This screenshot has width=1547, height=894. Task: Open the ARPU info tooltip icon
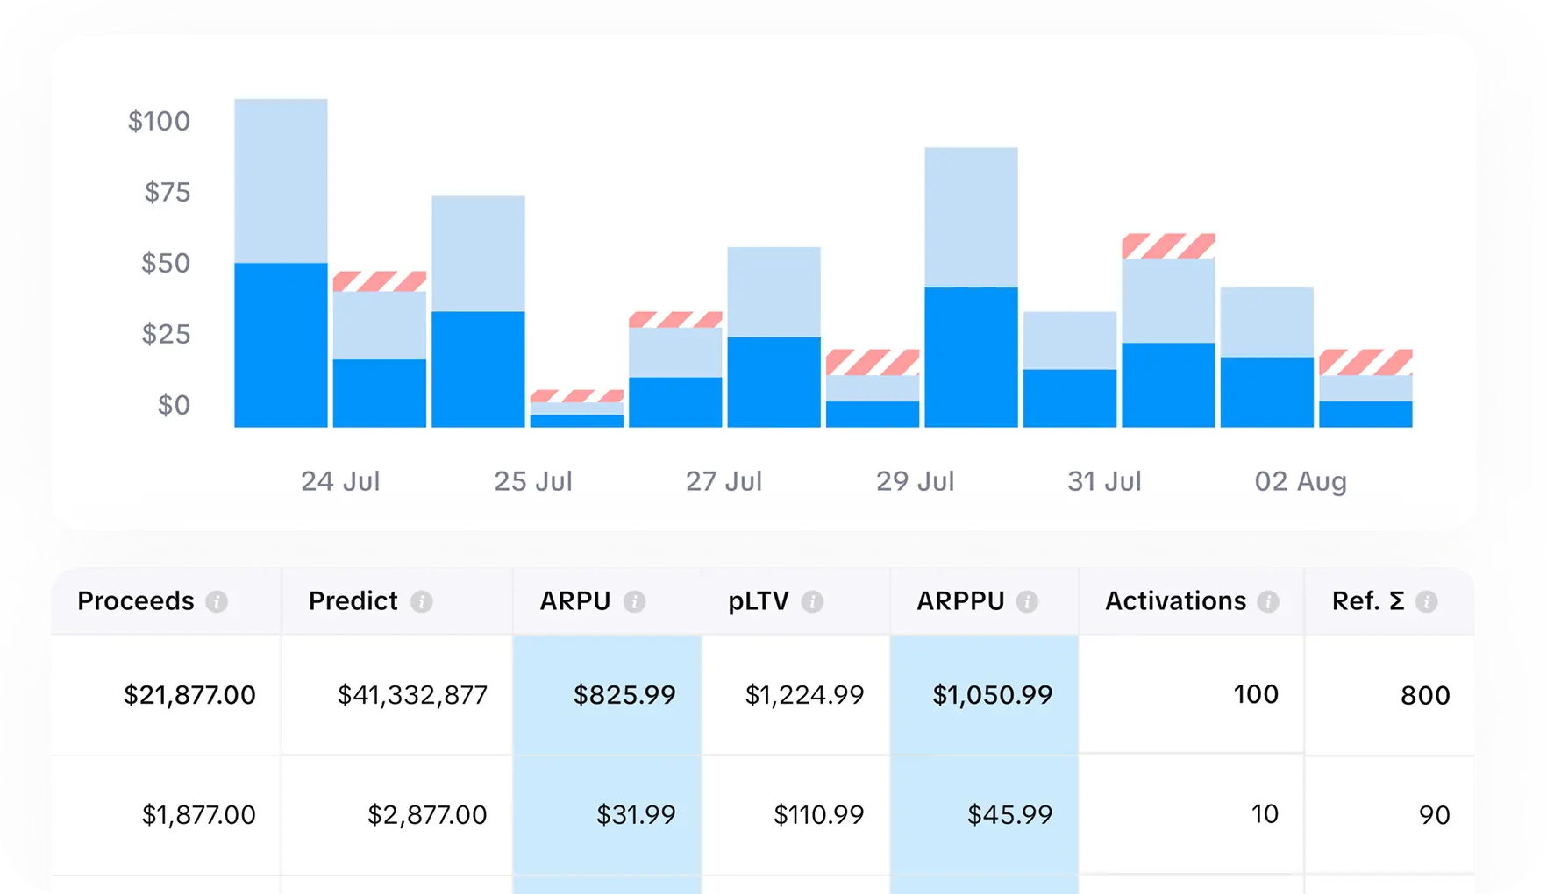pos(636,602)
